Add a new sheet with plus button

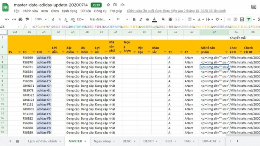10,141
